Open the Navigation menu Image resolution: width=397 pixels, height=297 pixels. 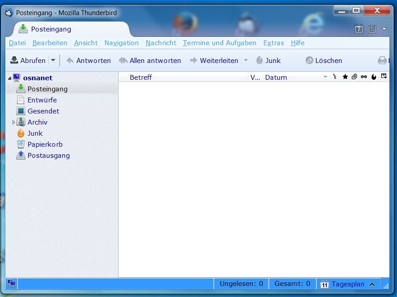(122, 43)
